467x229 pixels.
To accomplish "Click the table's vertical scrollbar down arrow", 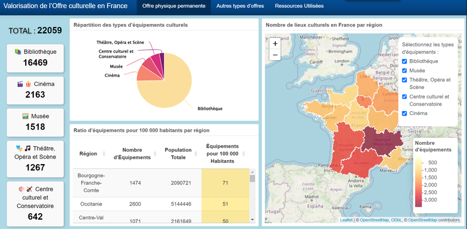I will pyautogui.click(x=252, y=220).
